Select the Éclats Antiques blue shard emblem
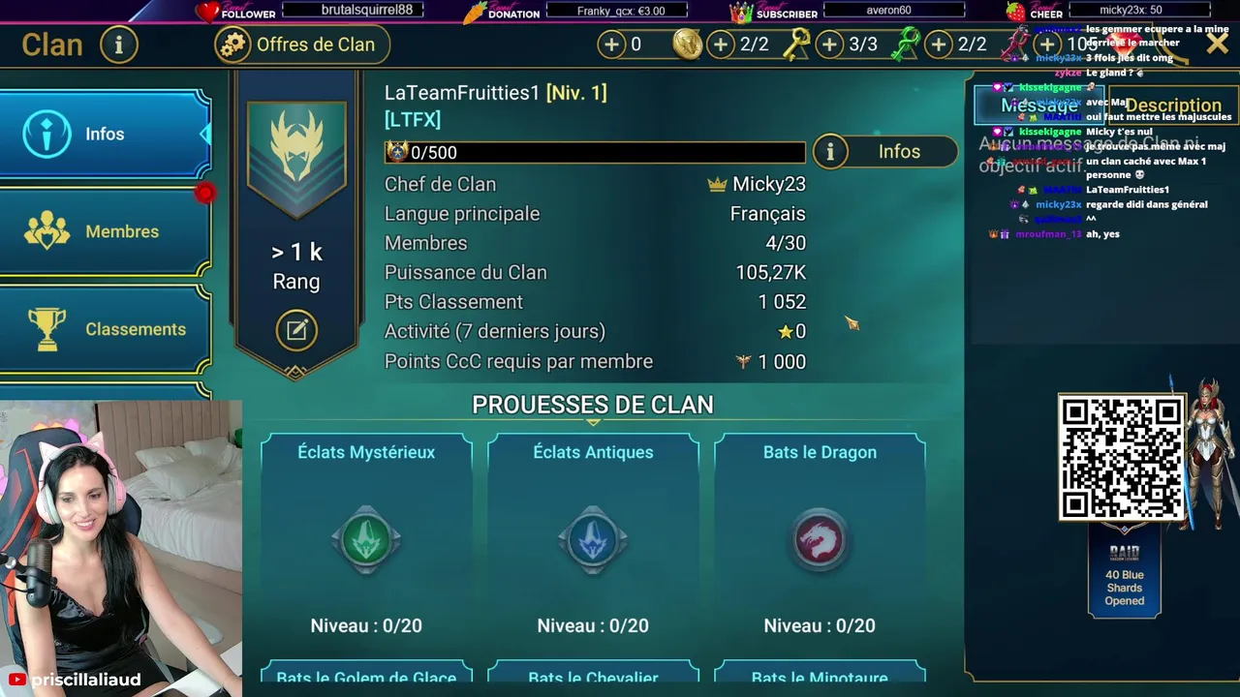 tap(593, 539)
